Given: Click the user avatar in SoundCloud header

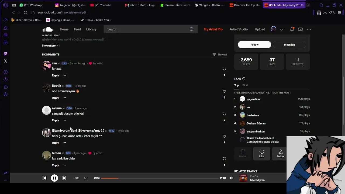Looking at the screenshot, I should (x=274, y=29).
